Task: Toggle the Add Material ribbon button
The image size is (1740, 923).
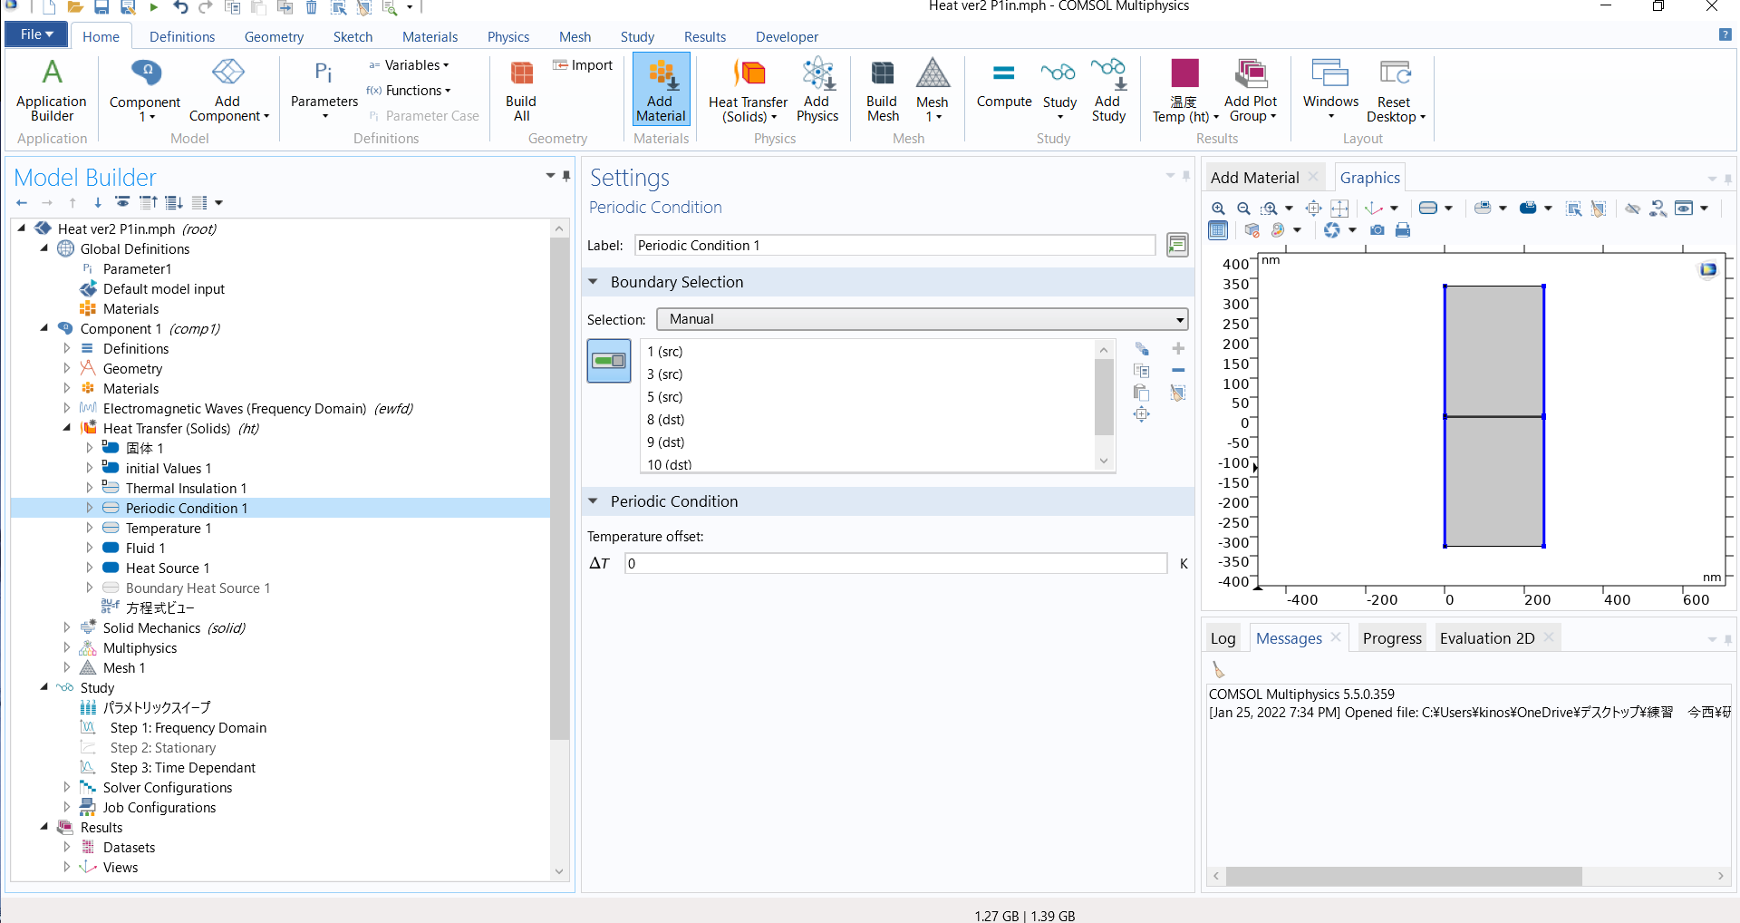Action: tap(661, 90)
